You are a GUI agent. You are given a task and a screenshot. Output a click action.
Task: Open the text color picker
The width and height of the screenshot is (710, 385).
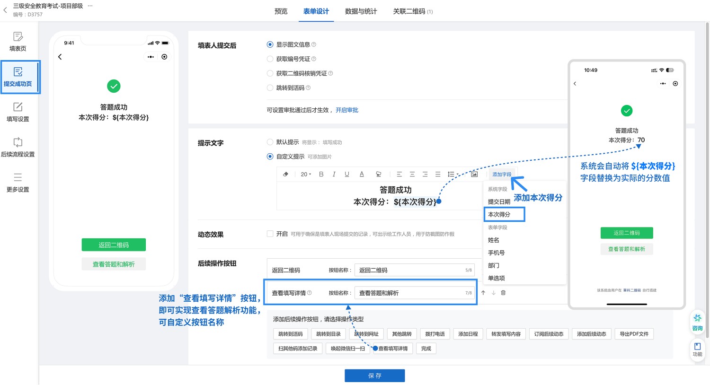coord(362,174)
